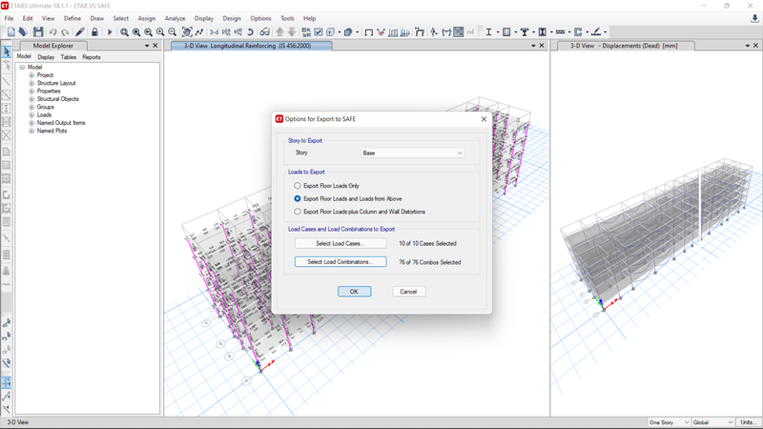Switch to the Tables tab in Model Explorer
Viewport: 763px width, 429px height.
(x=68, y=57)
